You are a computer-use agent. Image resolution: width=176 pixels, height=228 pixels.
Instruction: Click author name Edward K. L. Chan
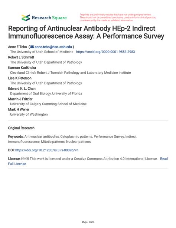click(x=22, y=89)
